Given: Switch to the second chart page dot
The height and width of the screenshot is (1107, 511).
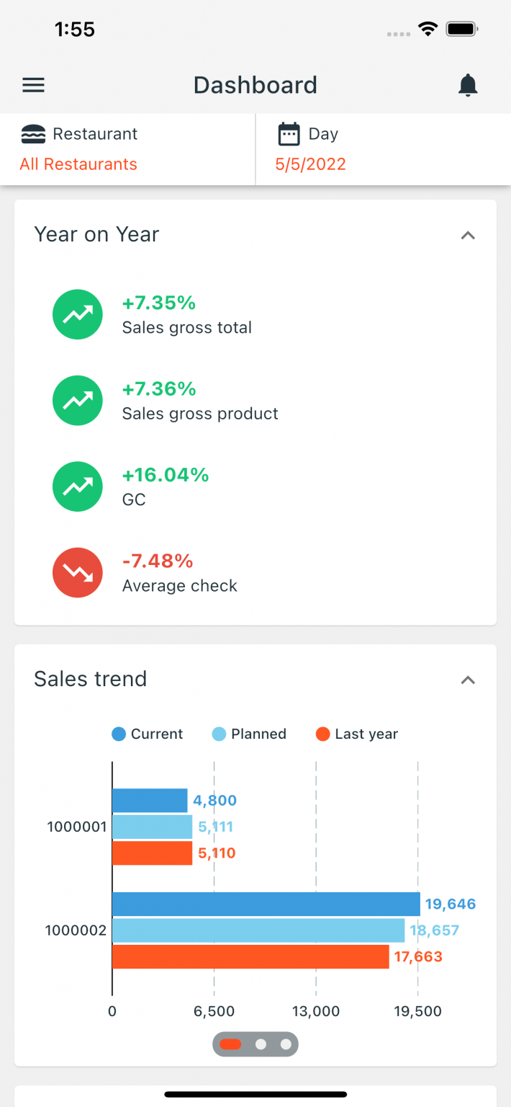Looking at the screenshot, I should point(261,1044).
